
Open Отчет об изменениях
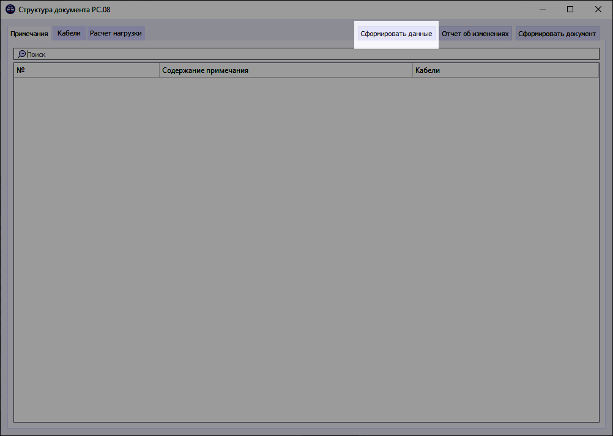click(x=476, y=33)
